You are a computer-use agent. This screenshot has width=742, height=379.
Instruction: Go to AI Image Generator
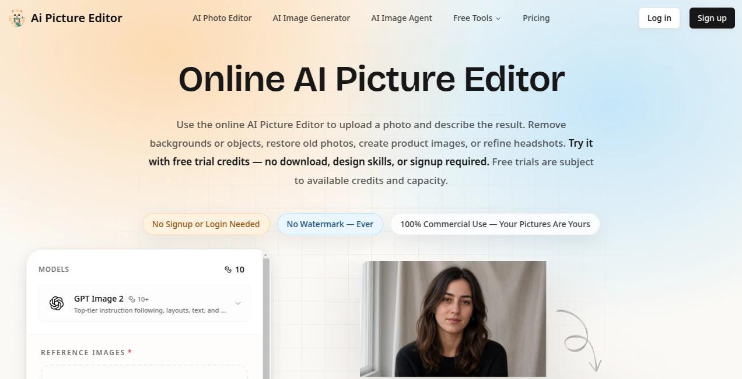[311, 18]
